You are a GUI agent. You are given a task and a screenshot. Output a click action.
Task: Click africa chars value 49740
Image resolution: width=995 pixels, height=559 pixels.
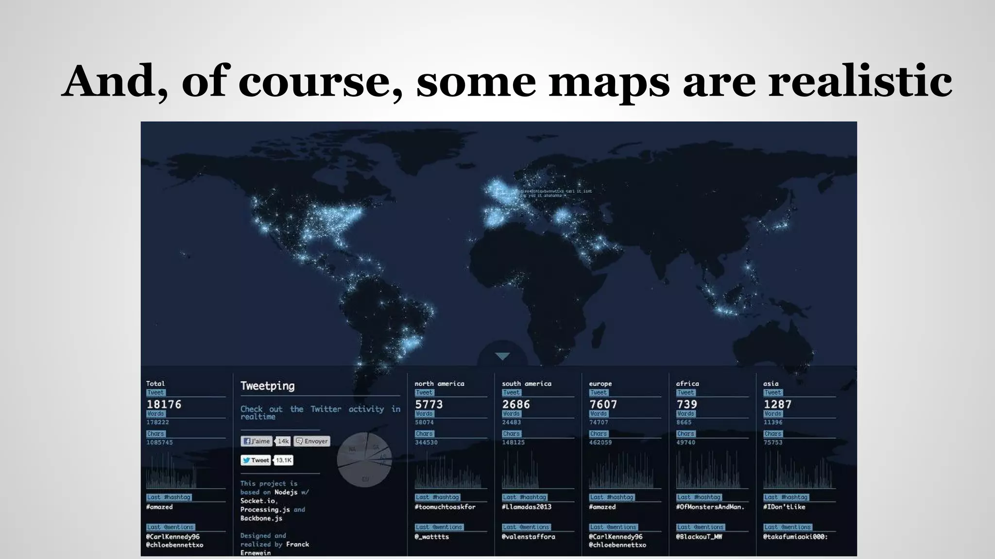pyautogui.click(x=686, y=443)
